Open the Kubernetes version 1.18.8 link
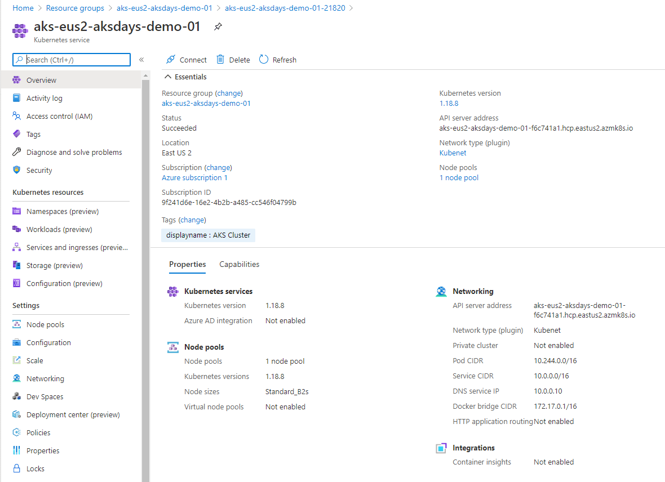 [449, 104]
